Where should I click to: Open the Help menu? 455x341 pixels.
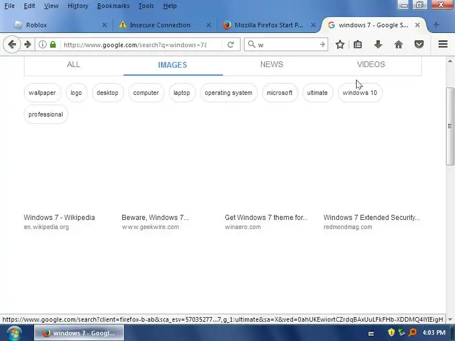coord(169,6)
